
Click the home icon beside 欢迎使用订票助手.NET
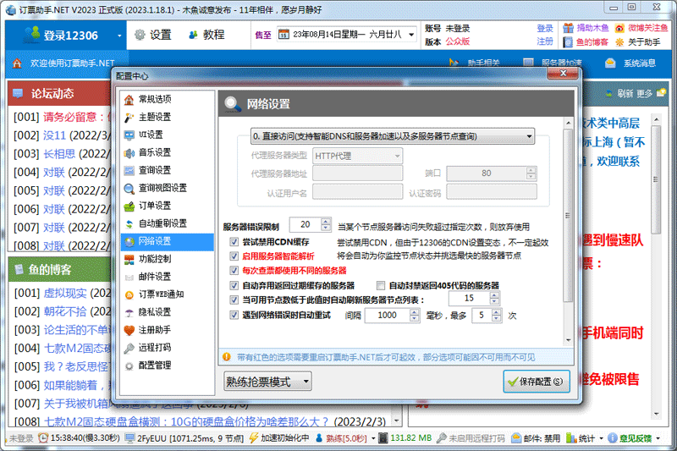pos(17,63)
